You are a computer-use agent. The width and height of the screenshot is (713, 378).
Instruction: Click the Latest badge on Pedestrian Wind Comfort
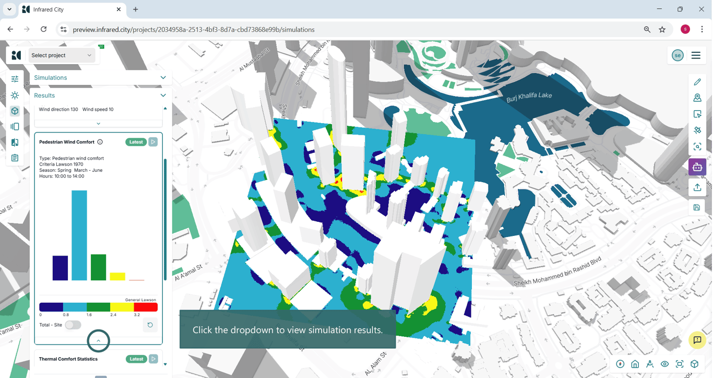(x=136, y=142)
